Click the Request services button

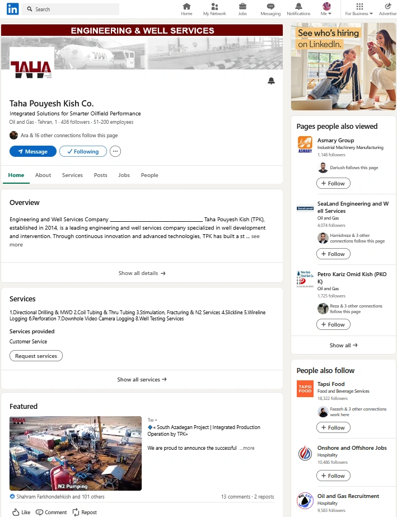click(x=36, y=356)
